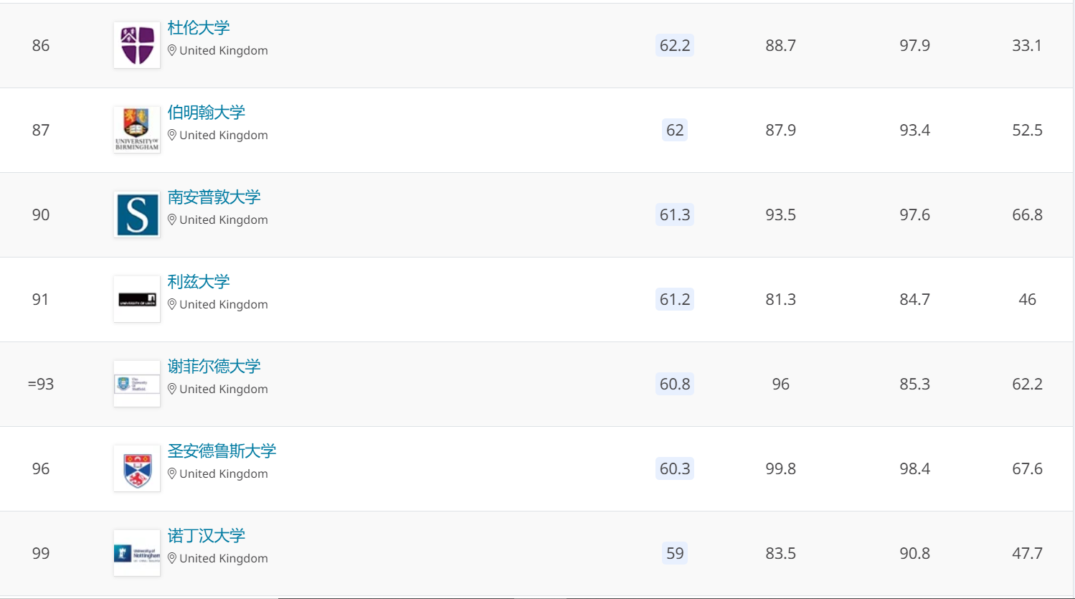Open 谢菲尔德大学 details
The image size is (1075, 599).
tap(214, 367)
